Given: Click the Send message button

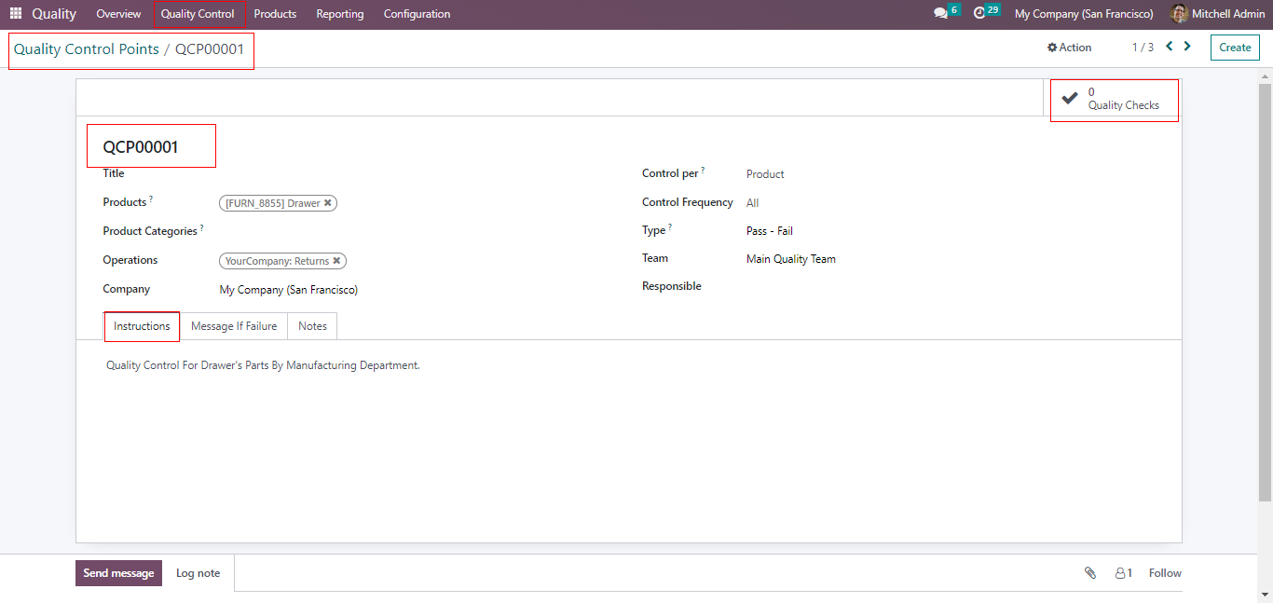Looking at the screenshot, I should (118, 573).
